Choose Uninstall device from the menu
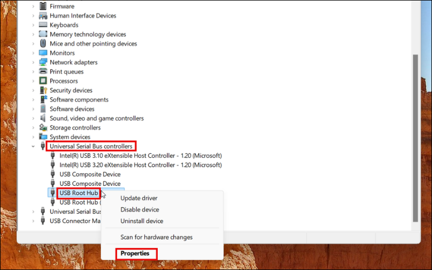Image resolution: width=432 pixels, height=270 pixels. 141,221
